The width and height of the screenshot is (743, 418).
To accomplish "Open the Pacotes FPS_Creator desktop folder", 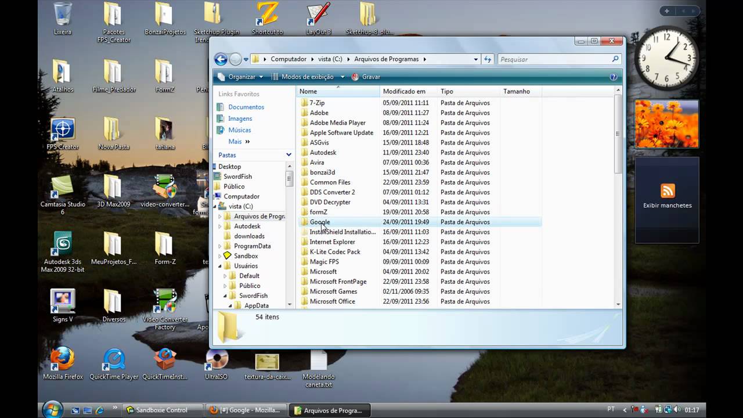I will [x=114, y=22].
